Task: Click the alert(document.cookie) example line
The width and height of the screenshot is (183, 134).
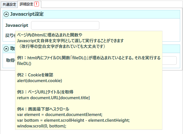Action: point(40,81)
